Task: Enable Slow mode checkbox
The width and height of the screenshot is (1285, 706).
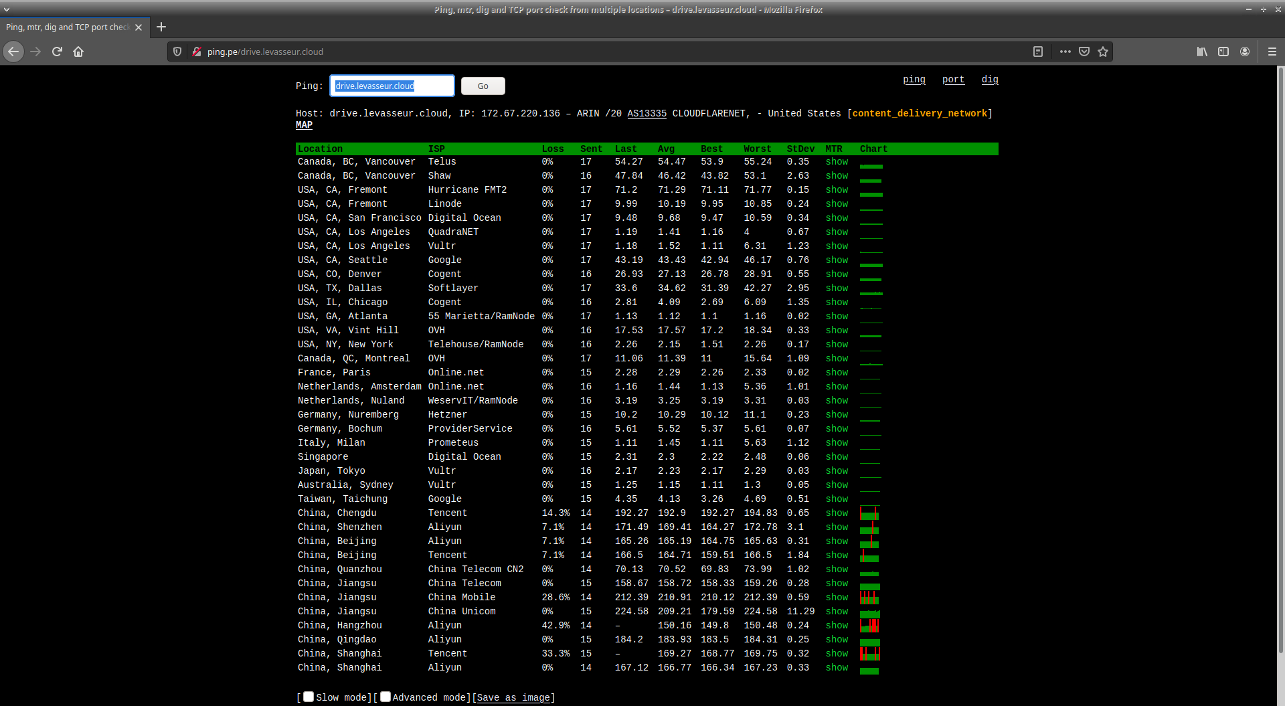Action: coord(309,697)
